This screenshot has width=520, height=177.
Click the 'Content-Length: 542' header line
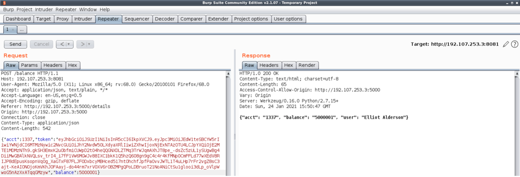[26, 129]
